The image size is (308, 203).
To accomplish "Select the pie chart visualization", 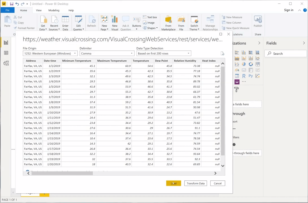I will pos(244,64).
